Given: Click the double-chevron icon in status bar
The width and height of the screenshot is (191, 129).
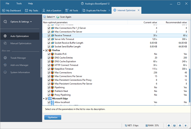Looking at the screenshot, I should coord(185,125).
